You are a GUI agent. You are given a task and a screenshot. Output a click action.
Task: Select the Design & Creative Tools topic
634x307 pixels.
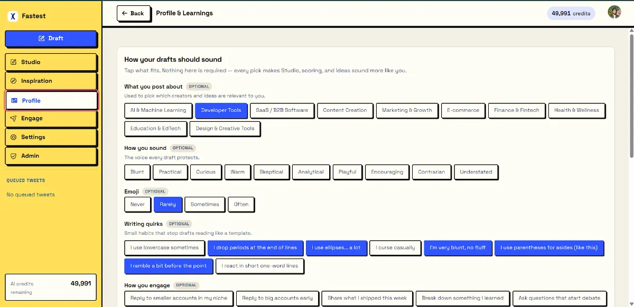tap(225, 129)
